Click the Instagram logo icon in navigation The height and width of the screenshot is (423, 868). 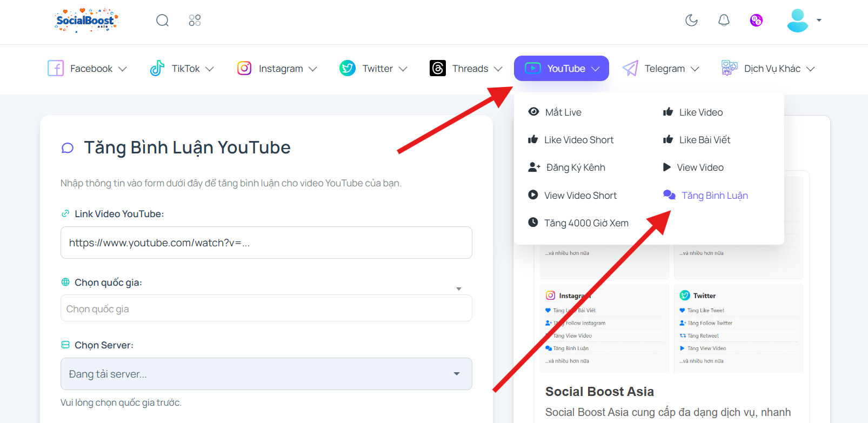tap(244, 68)
